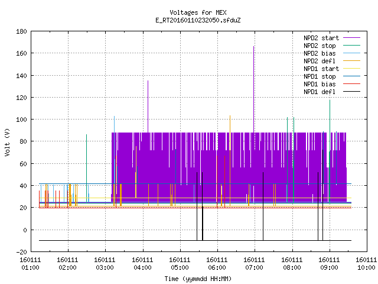Click the file name E_RT20160110232050.sfduZ subtitle

click(198, 20)
